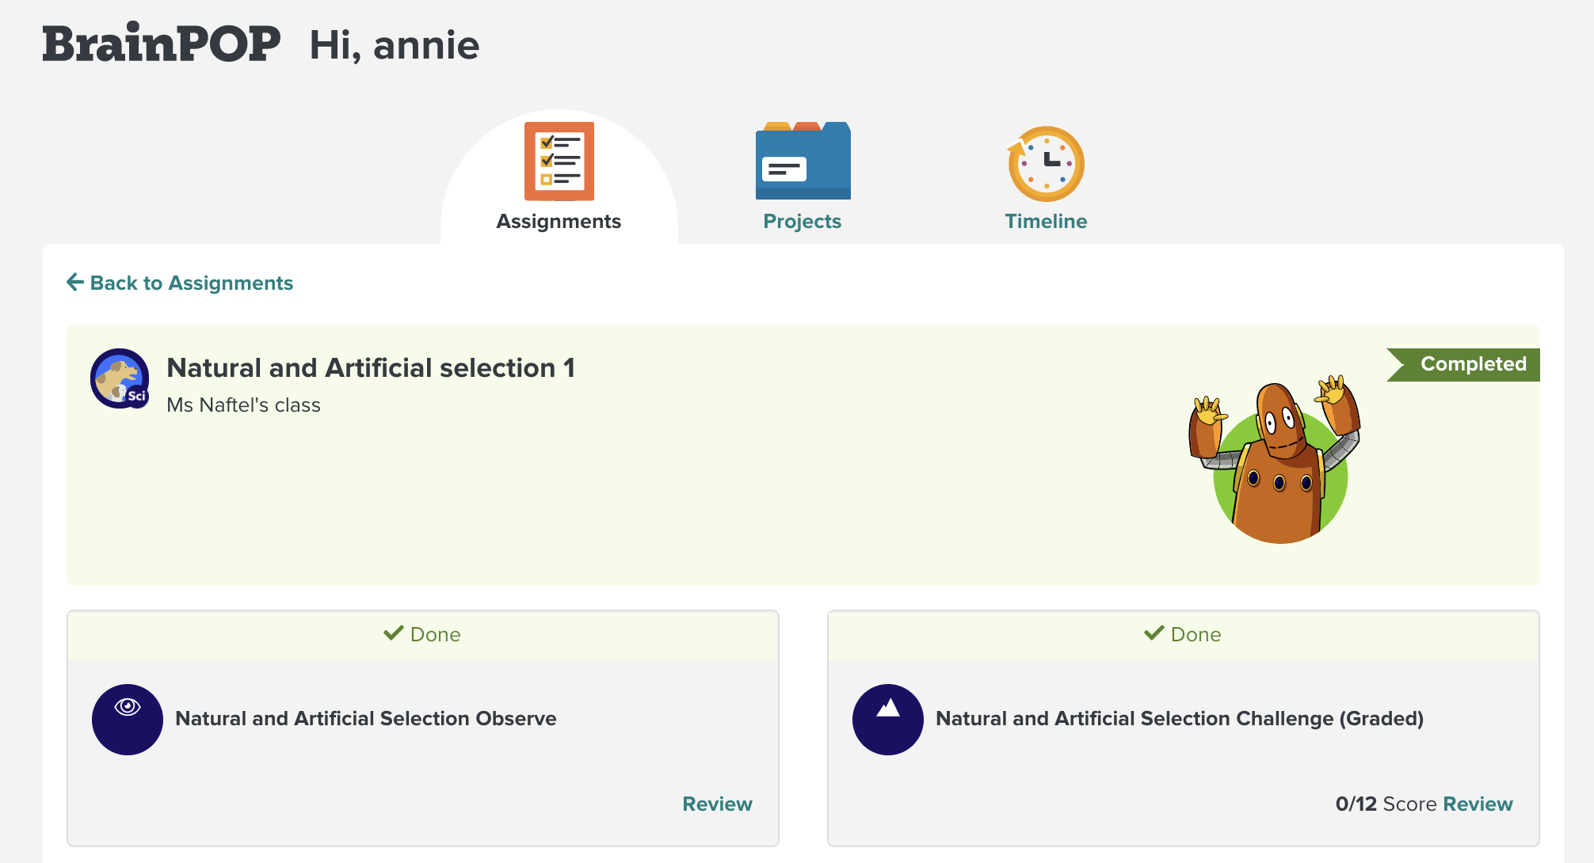1594x863 pixels.
Task: Switch to the Timeline tab label
Action: pyautogui.click(x=1046, y=221)
